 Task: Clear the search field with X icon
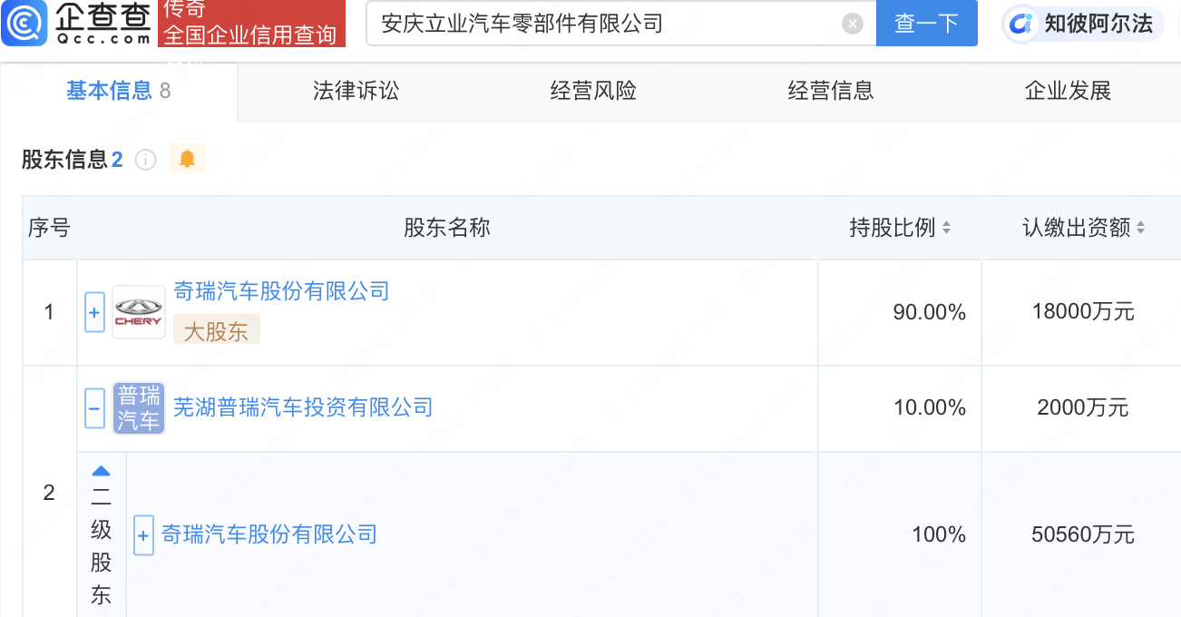click(852, 24)
